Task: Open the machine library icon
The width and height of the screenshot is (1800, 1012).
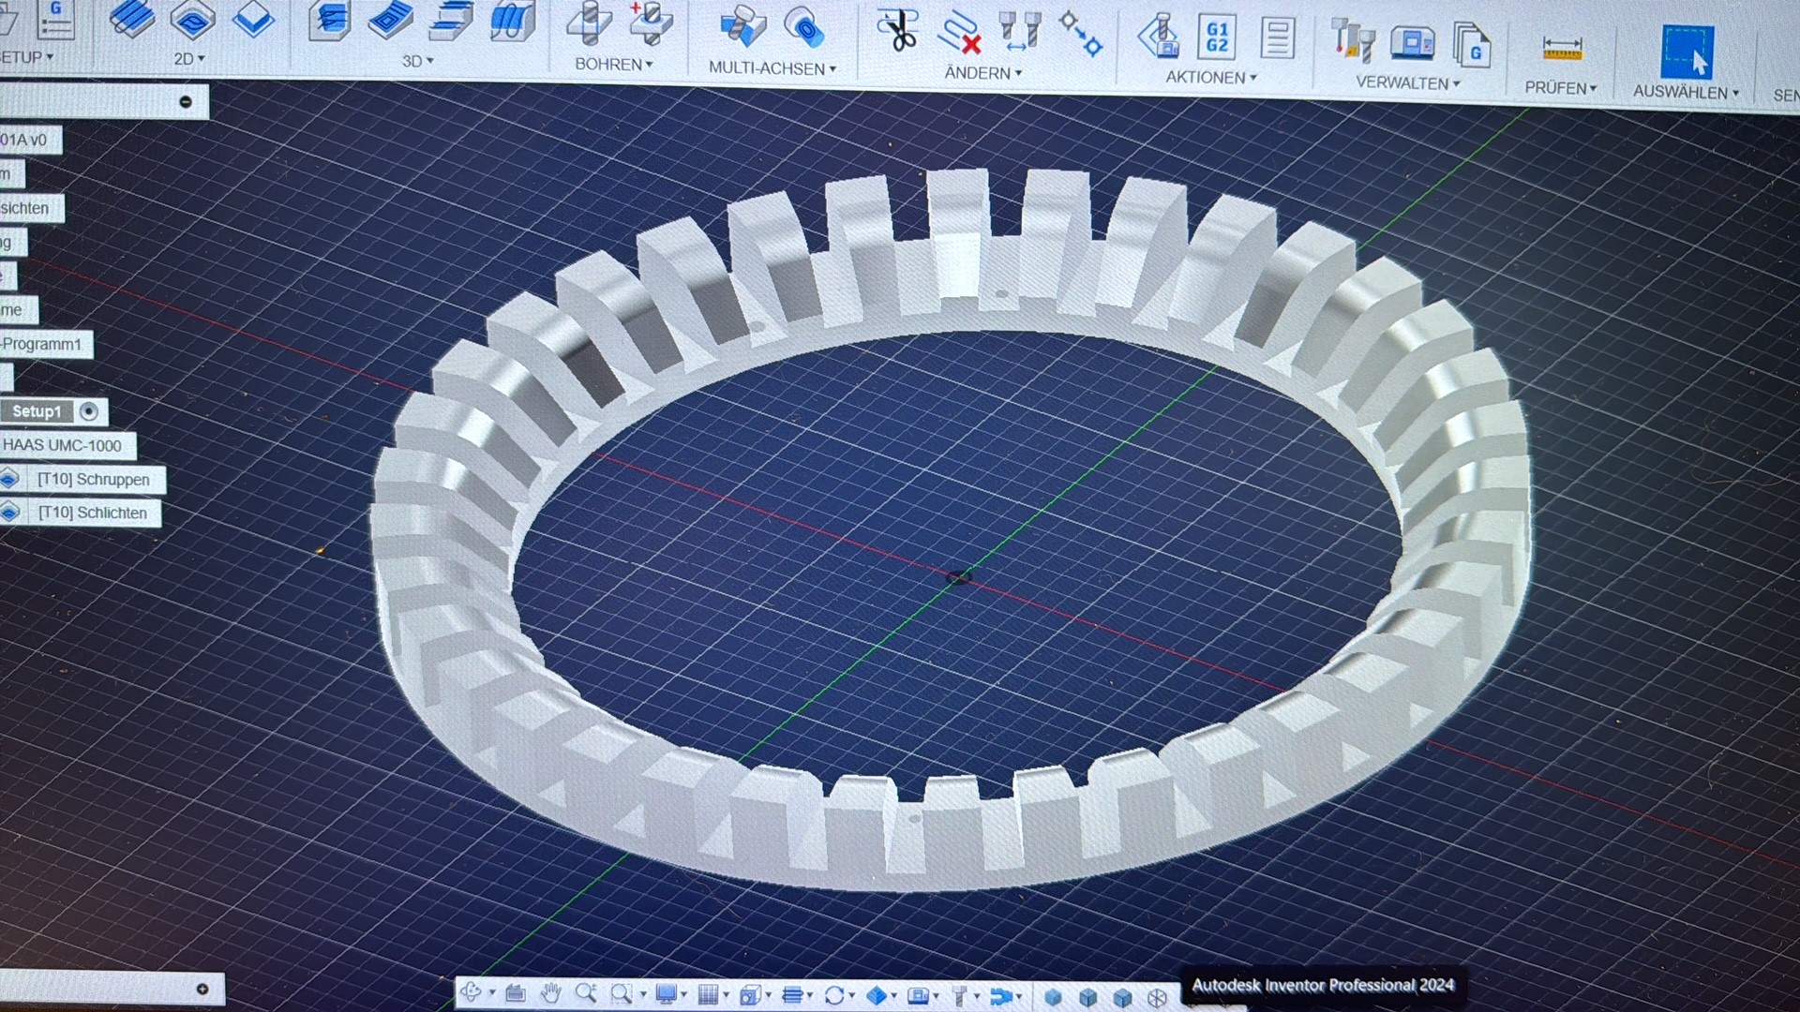Action: point(1413,43)
